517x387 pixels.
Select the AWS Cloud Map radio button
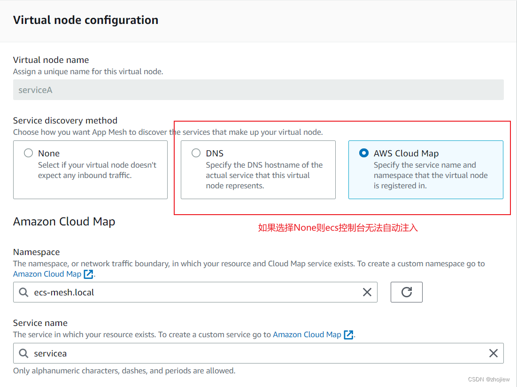pos(363,153)
